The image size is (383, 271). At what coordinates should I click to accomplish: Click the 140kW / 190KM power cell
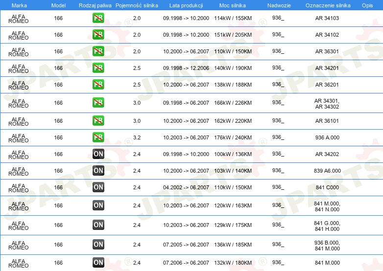(x=233, y=68)
